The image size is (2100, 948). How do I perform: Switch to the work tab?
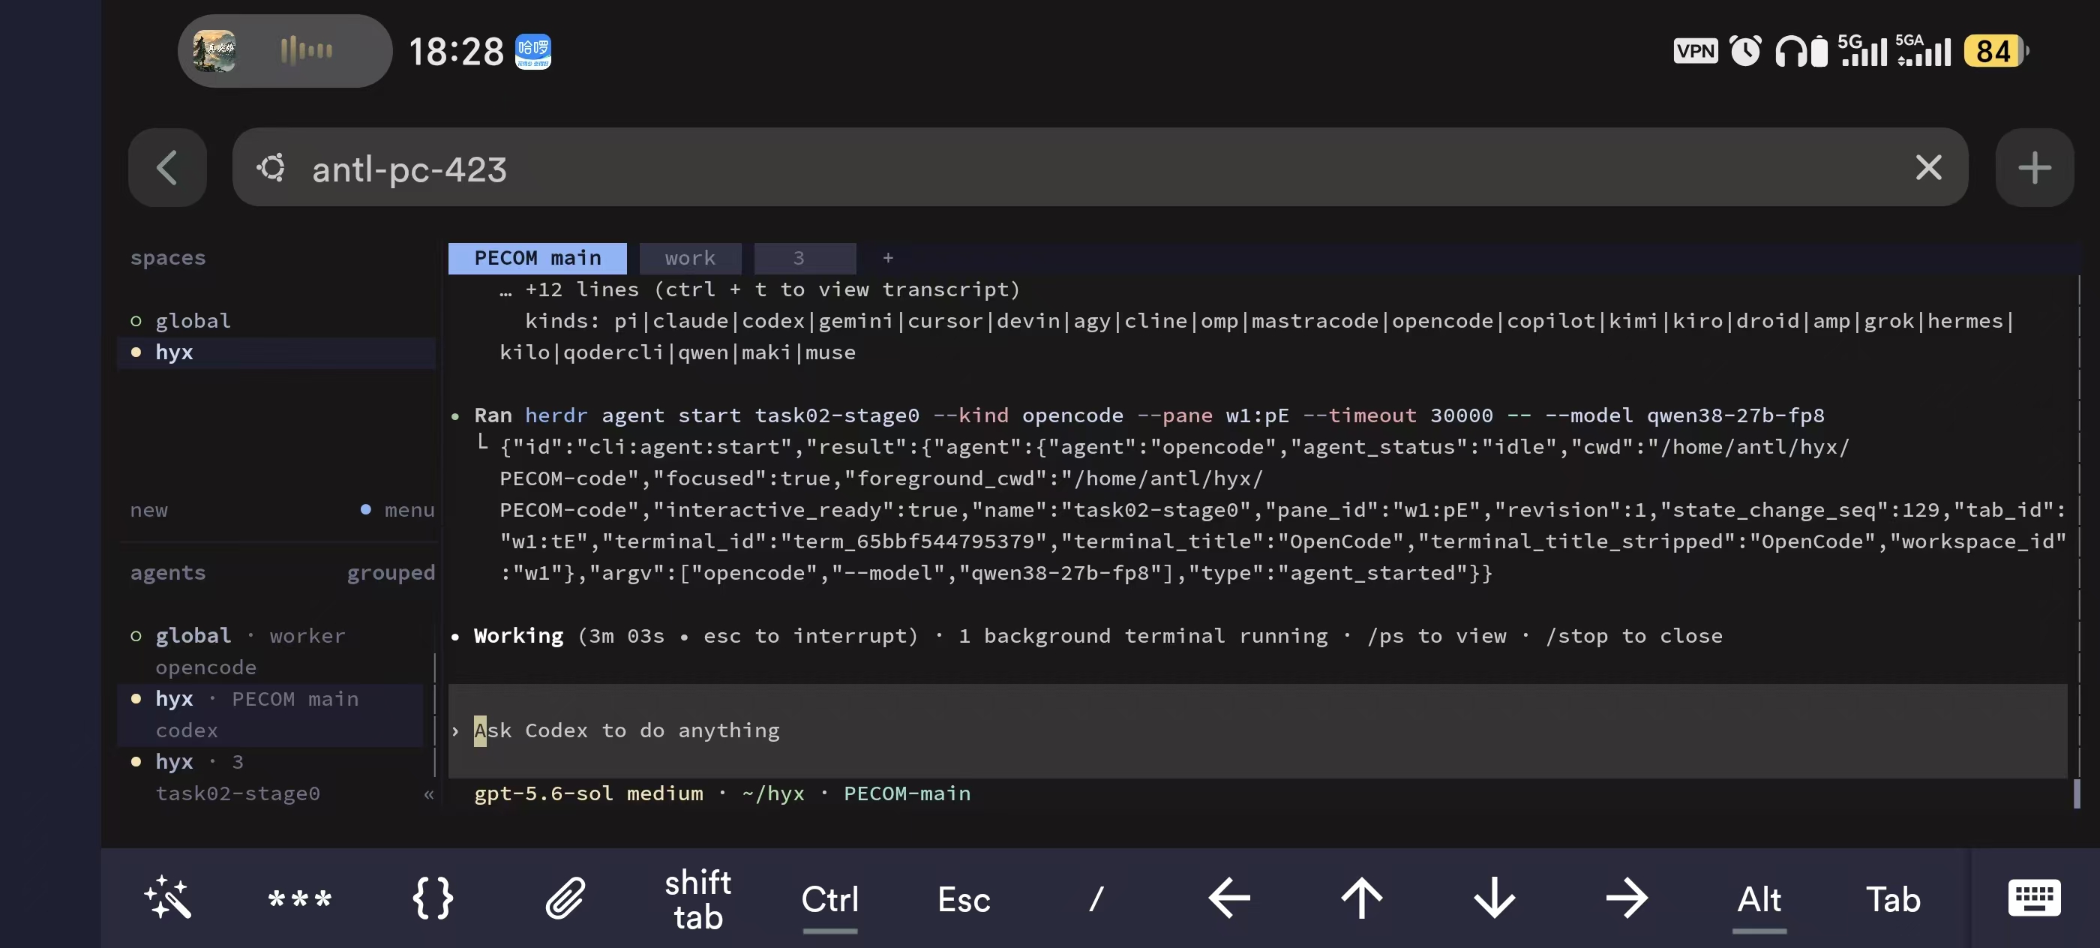(x=690, y=257)
